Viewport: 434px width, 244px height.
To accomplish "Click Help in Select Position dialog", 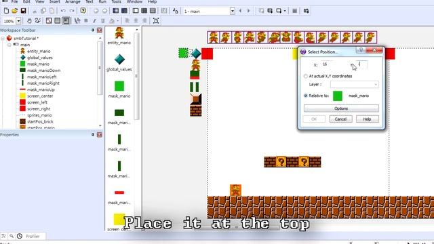I will [x=367, y=119].
